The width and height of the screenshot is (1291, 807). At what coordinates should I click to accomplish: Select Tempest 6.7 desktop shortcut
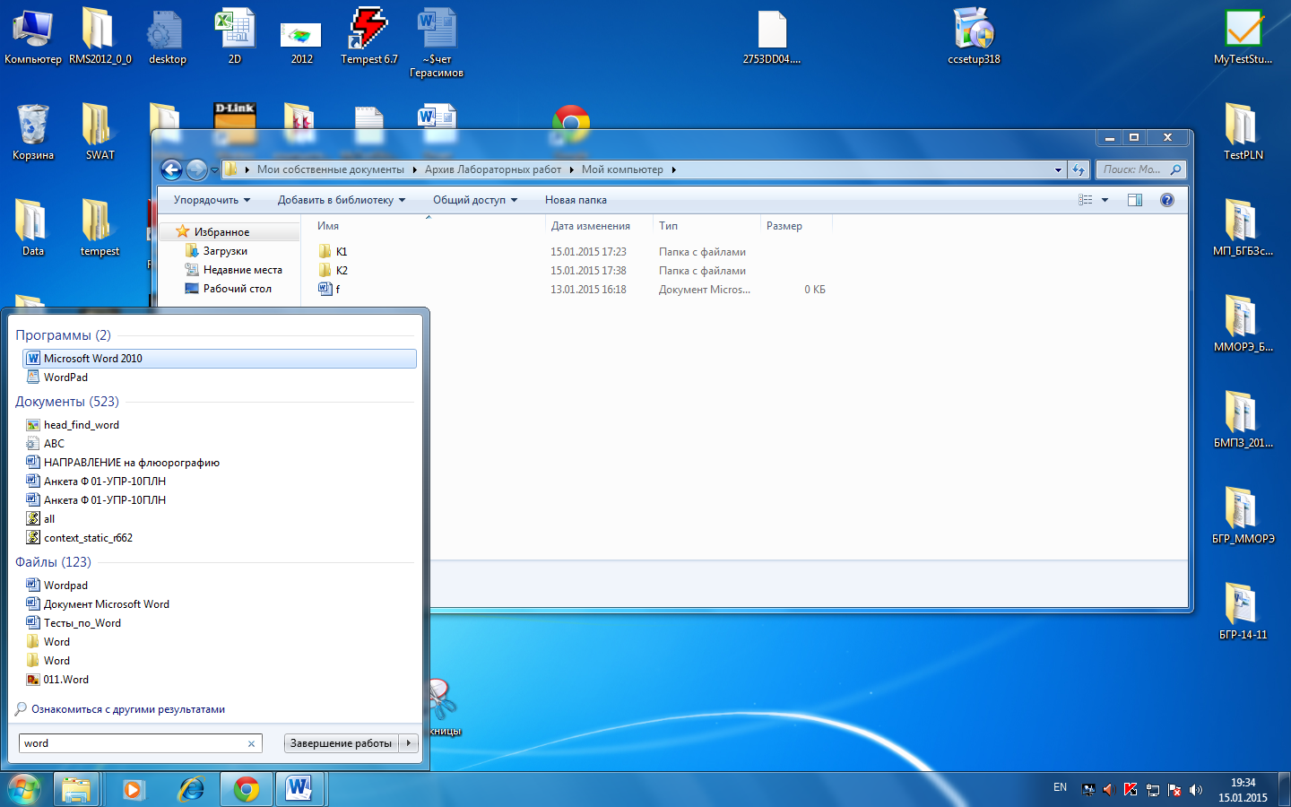[368, 38]
